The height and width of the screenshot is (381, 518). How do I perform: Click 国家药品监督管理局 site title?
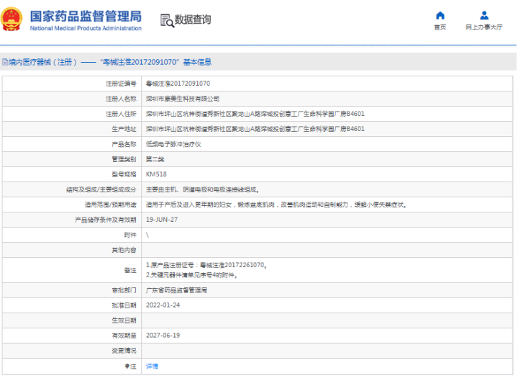click(86, 17)
